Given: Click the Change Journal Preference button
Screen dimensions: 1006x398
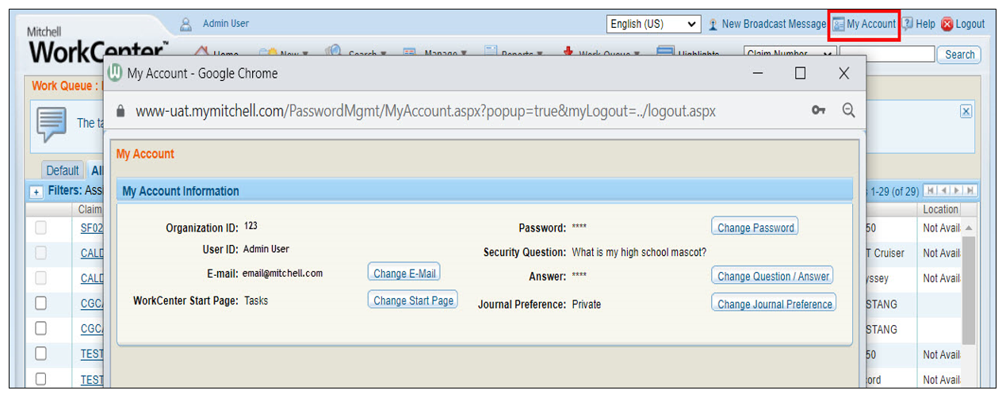Looking at the screenshot, I should (775, 304).
